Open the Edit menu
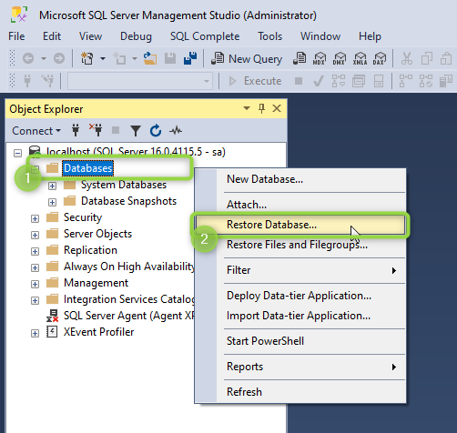The width and height of the screenshot is (457, 433). (x=52, y=36)
